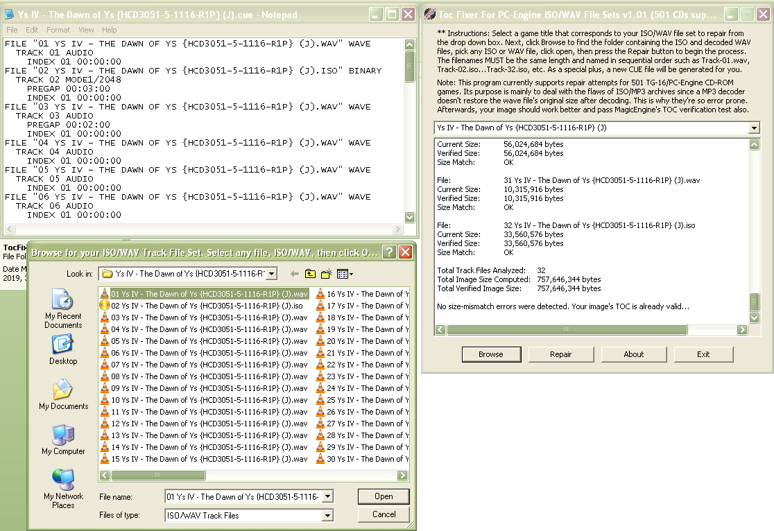774x531 pixels.
Task: Expand the File name combo box arrow
Action: [x=328, y=496]
